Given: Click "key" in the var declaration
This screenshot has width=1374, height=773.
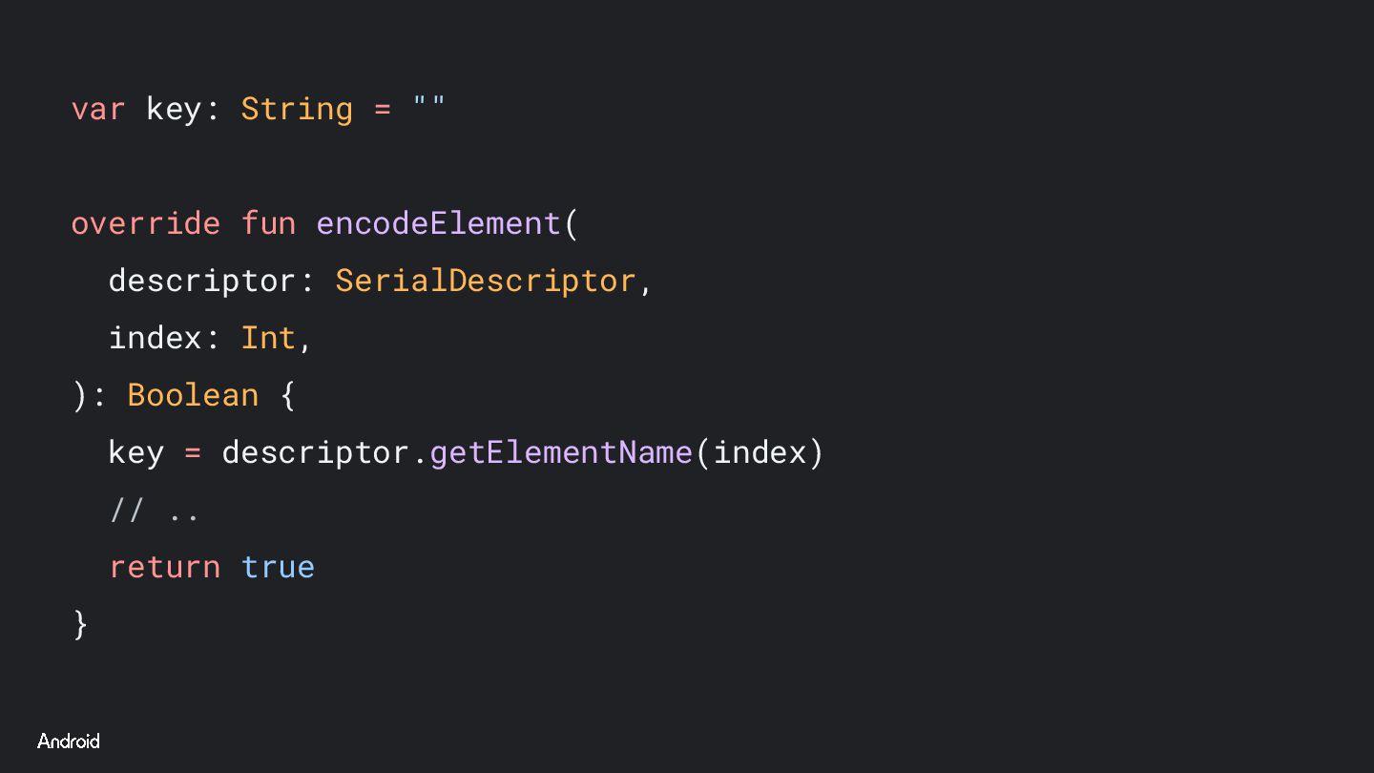Looking at the screenshot, I should tap(174, 109).
